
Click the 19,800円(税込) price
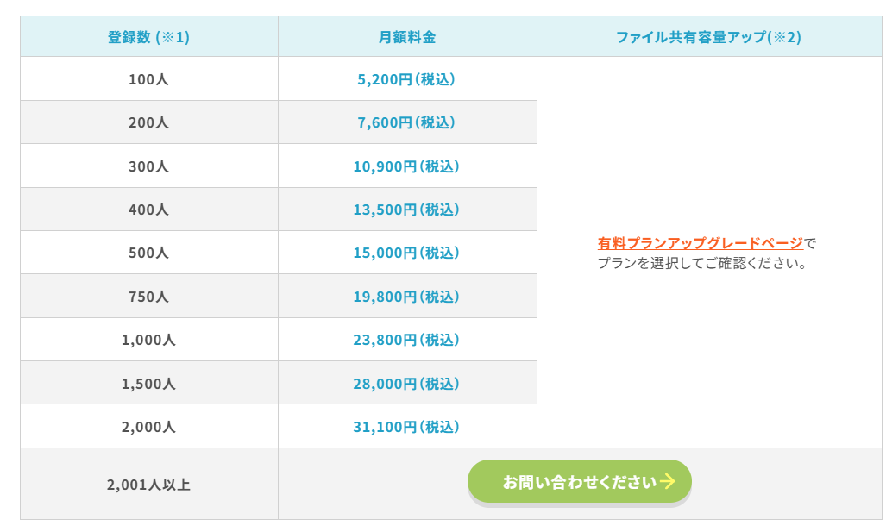coord(406,297)
